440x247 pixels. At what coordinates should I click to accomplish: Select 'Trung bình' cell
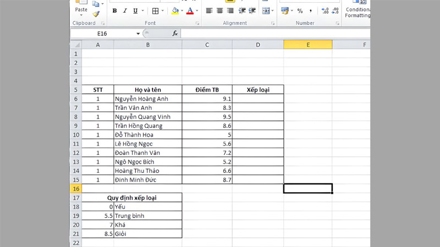click(148, 216)
